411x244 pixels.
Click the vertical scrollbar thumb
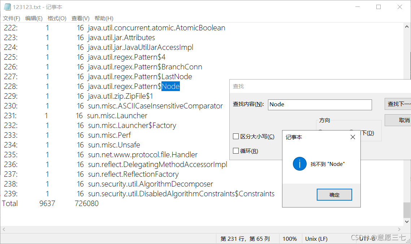coord(407,210)
